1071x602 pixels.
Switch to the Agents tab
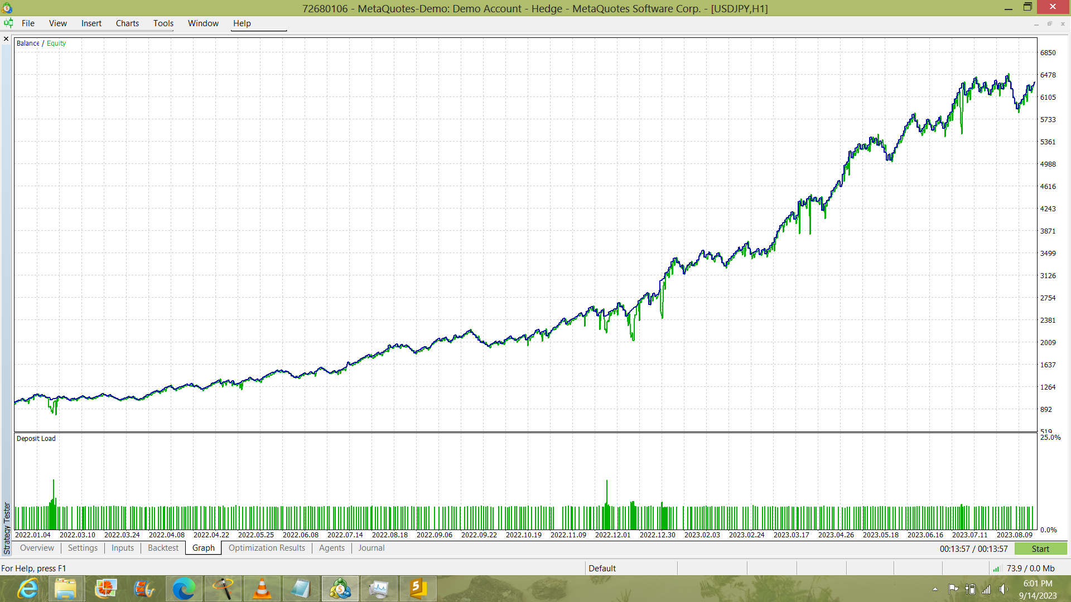[x=332, y=548]
